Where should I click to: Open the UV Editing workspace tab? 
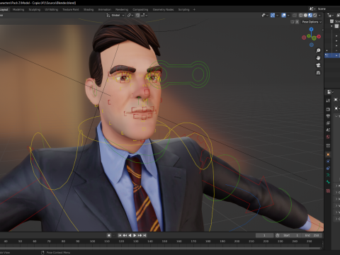click(x=52, y=9)
